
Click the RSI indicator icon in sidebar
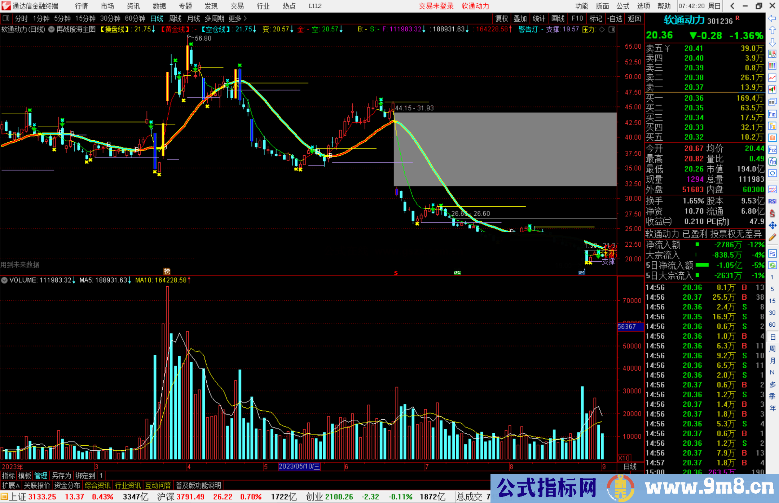point(772,201)
